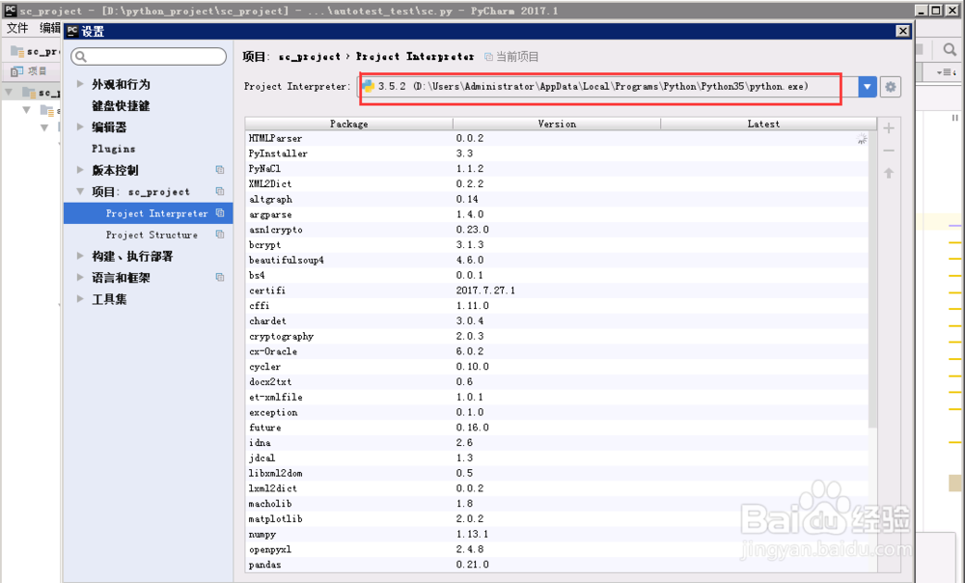Select the altgraph package row

557,200
